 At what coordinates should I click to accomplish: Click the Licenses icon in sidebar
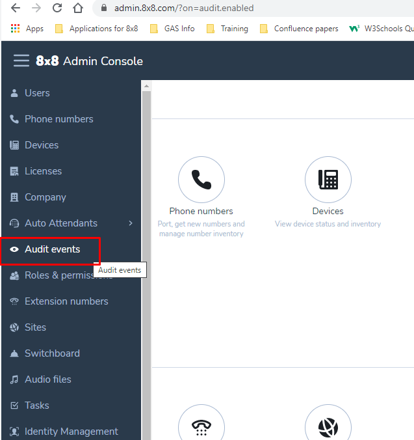[x=14, y=171]
